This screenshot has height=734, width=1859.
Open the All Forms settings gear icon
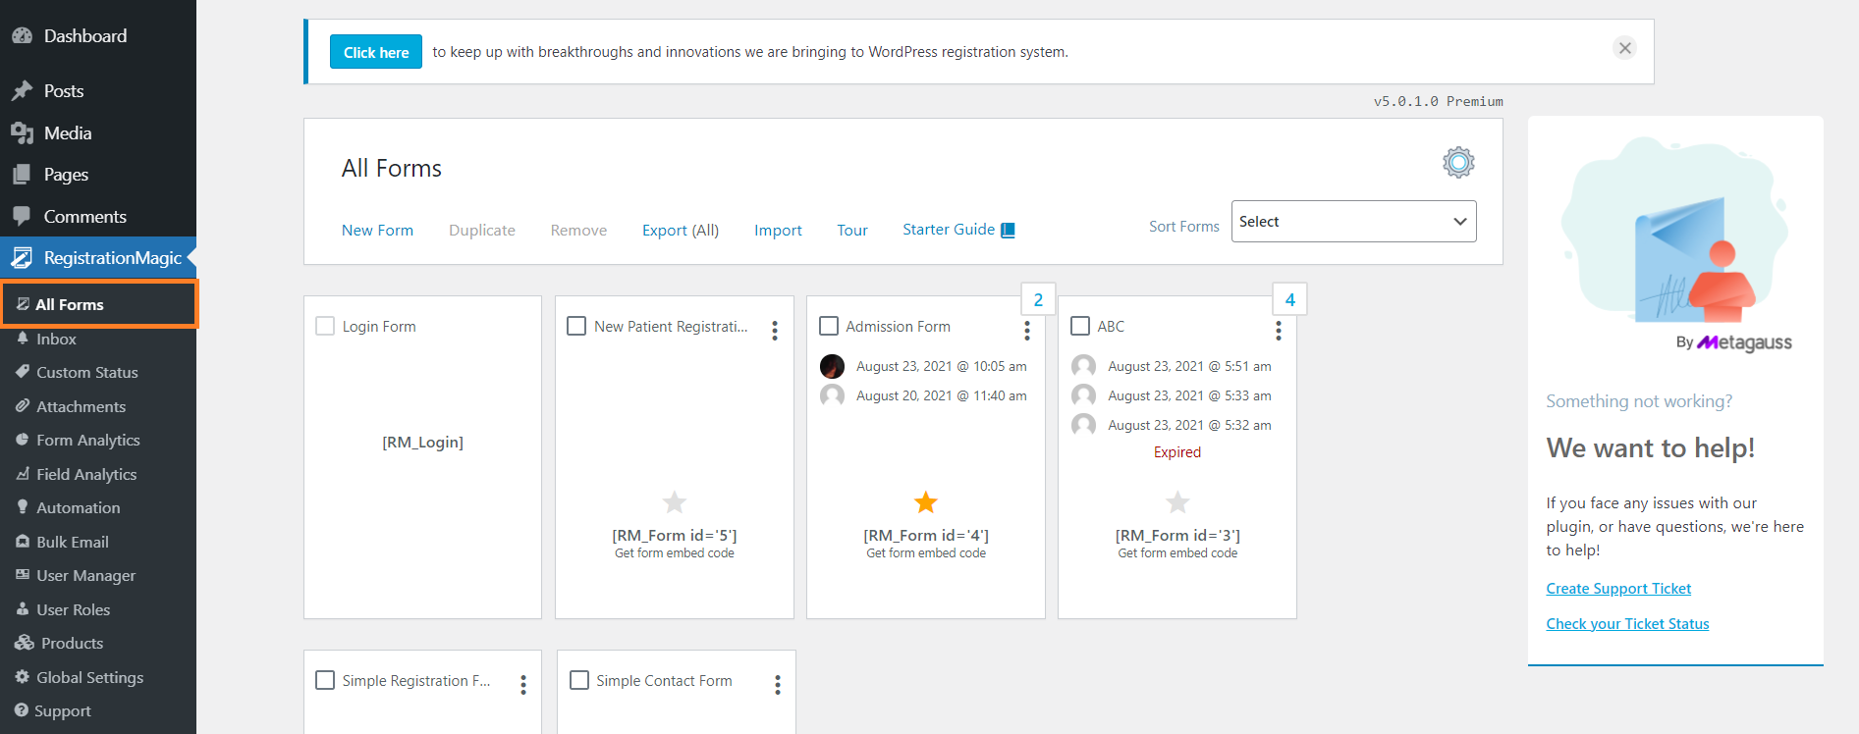(x=1458, y=162)
